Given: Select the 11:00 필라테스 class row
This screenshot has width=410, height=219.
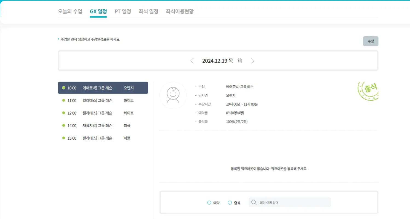Looking at the screenshot, I should (103, 100).
